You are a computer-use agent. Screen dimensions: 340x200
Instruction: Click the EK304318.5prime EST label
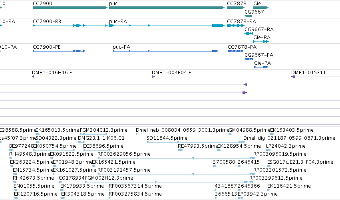coord(83,194)
